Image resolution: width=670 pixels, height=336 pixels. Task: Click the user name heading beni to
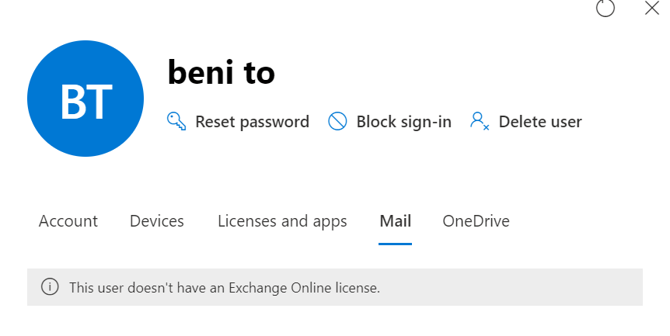[x=221, y=73]
